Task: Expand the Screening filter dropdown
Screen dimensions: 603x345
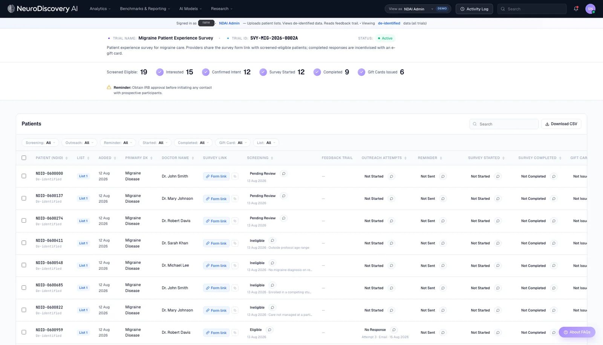Action: [40, 143]
